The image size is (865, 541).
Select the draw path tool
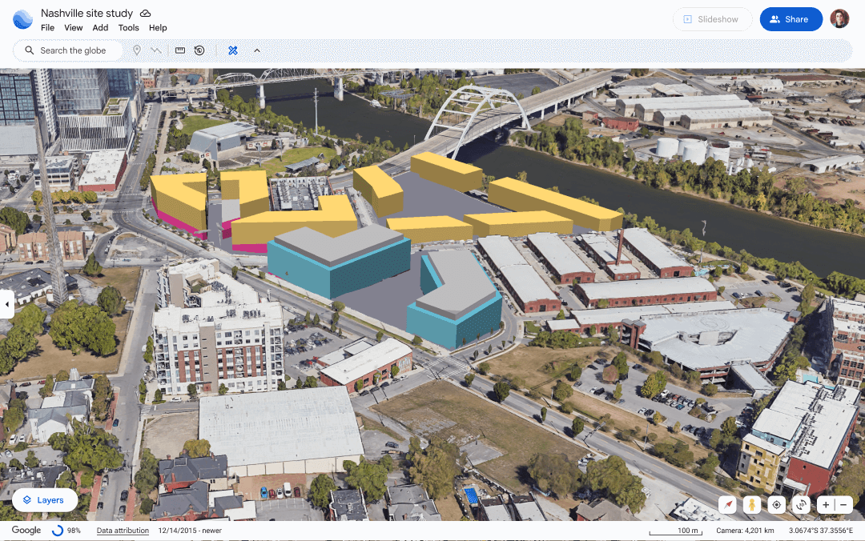coord(157,50)
